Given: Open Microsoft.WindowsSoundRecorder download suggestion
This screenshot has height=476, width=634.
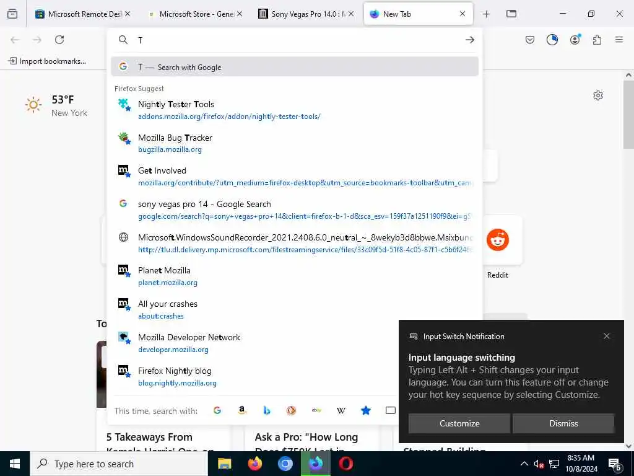Looking at the screenshot, I should 294,243.
